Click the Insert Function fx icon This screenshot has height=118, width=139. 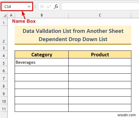[56, 6]
